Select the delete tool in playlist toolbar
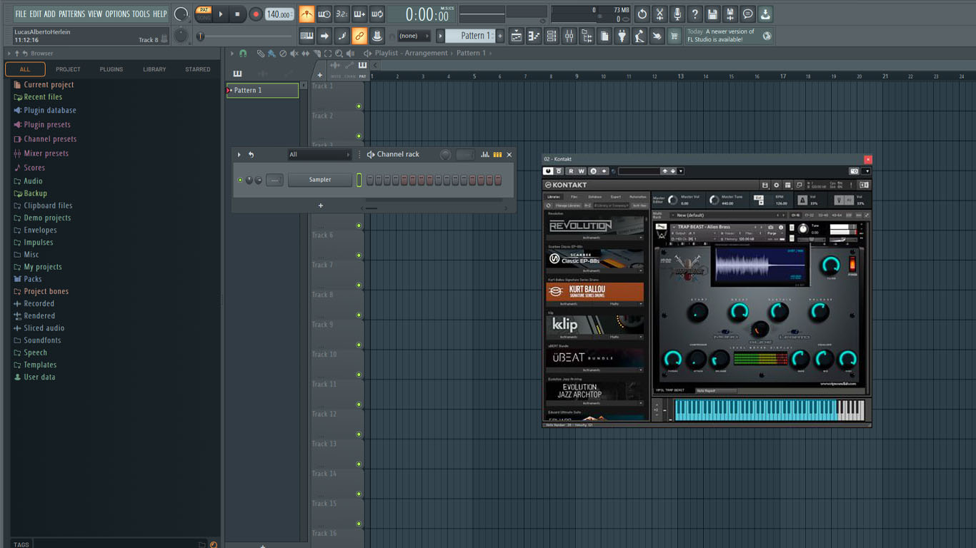This screenshot has height=548, width=976. (x=283, y=54)
